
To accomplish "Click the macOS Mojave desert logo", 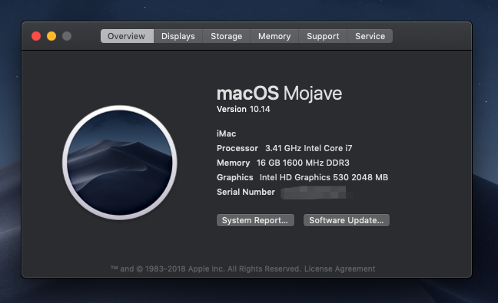I will (x=120, y=163).
